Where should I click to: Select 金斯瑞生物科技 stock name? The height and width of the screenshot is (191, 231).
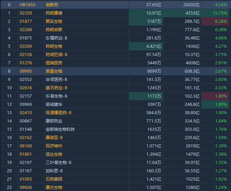tap(60, 129)
